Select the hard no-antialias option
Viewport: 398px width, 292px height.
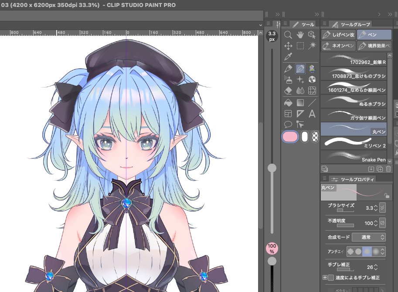point(350,252)
